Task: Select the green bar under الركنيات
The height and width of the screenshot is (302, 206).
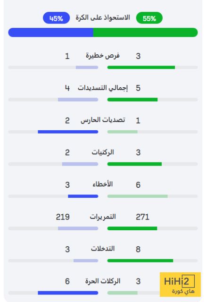Action: 134,164
